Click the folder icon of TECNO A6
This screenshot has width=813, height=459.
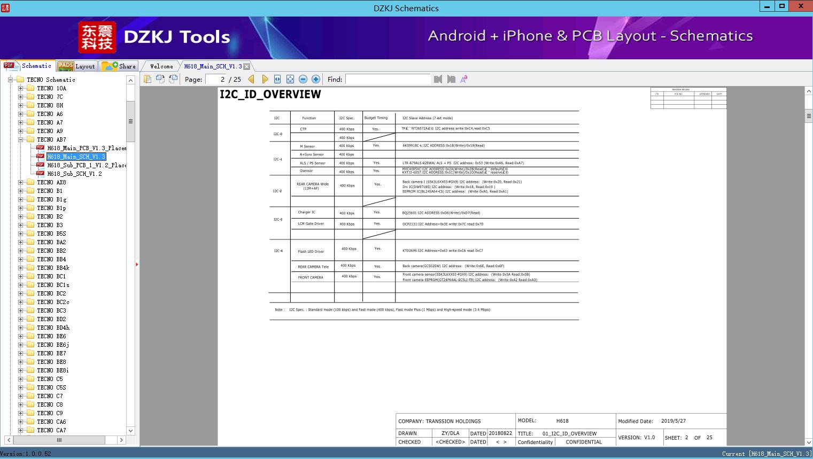pos(30,114)
